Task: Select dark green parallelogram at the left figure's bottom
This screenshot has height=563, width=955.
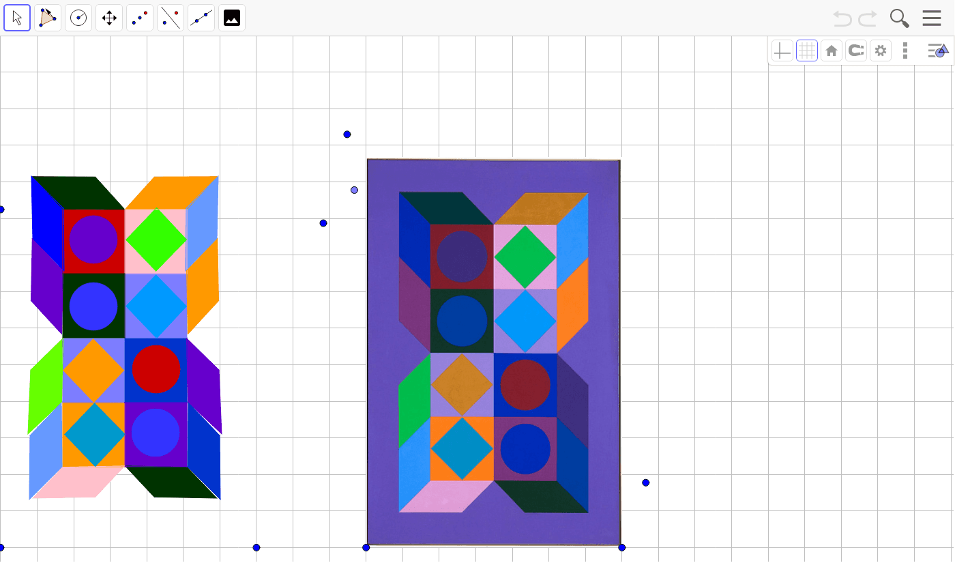Action: point(173,482)
